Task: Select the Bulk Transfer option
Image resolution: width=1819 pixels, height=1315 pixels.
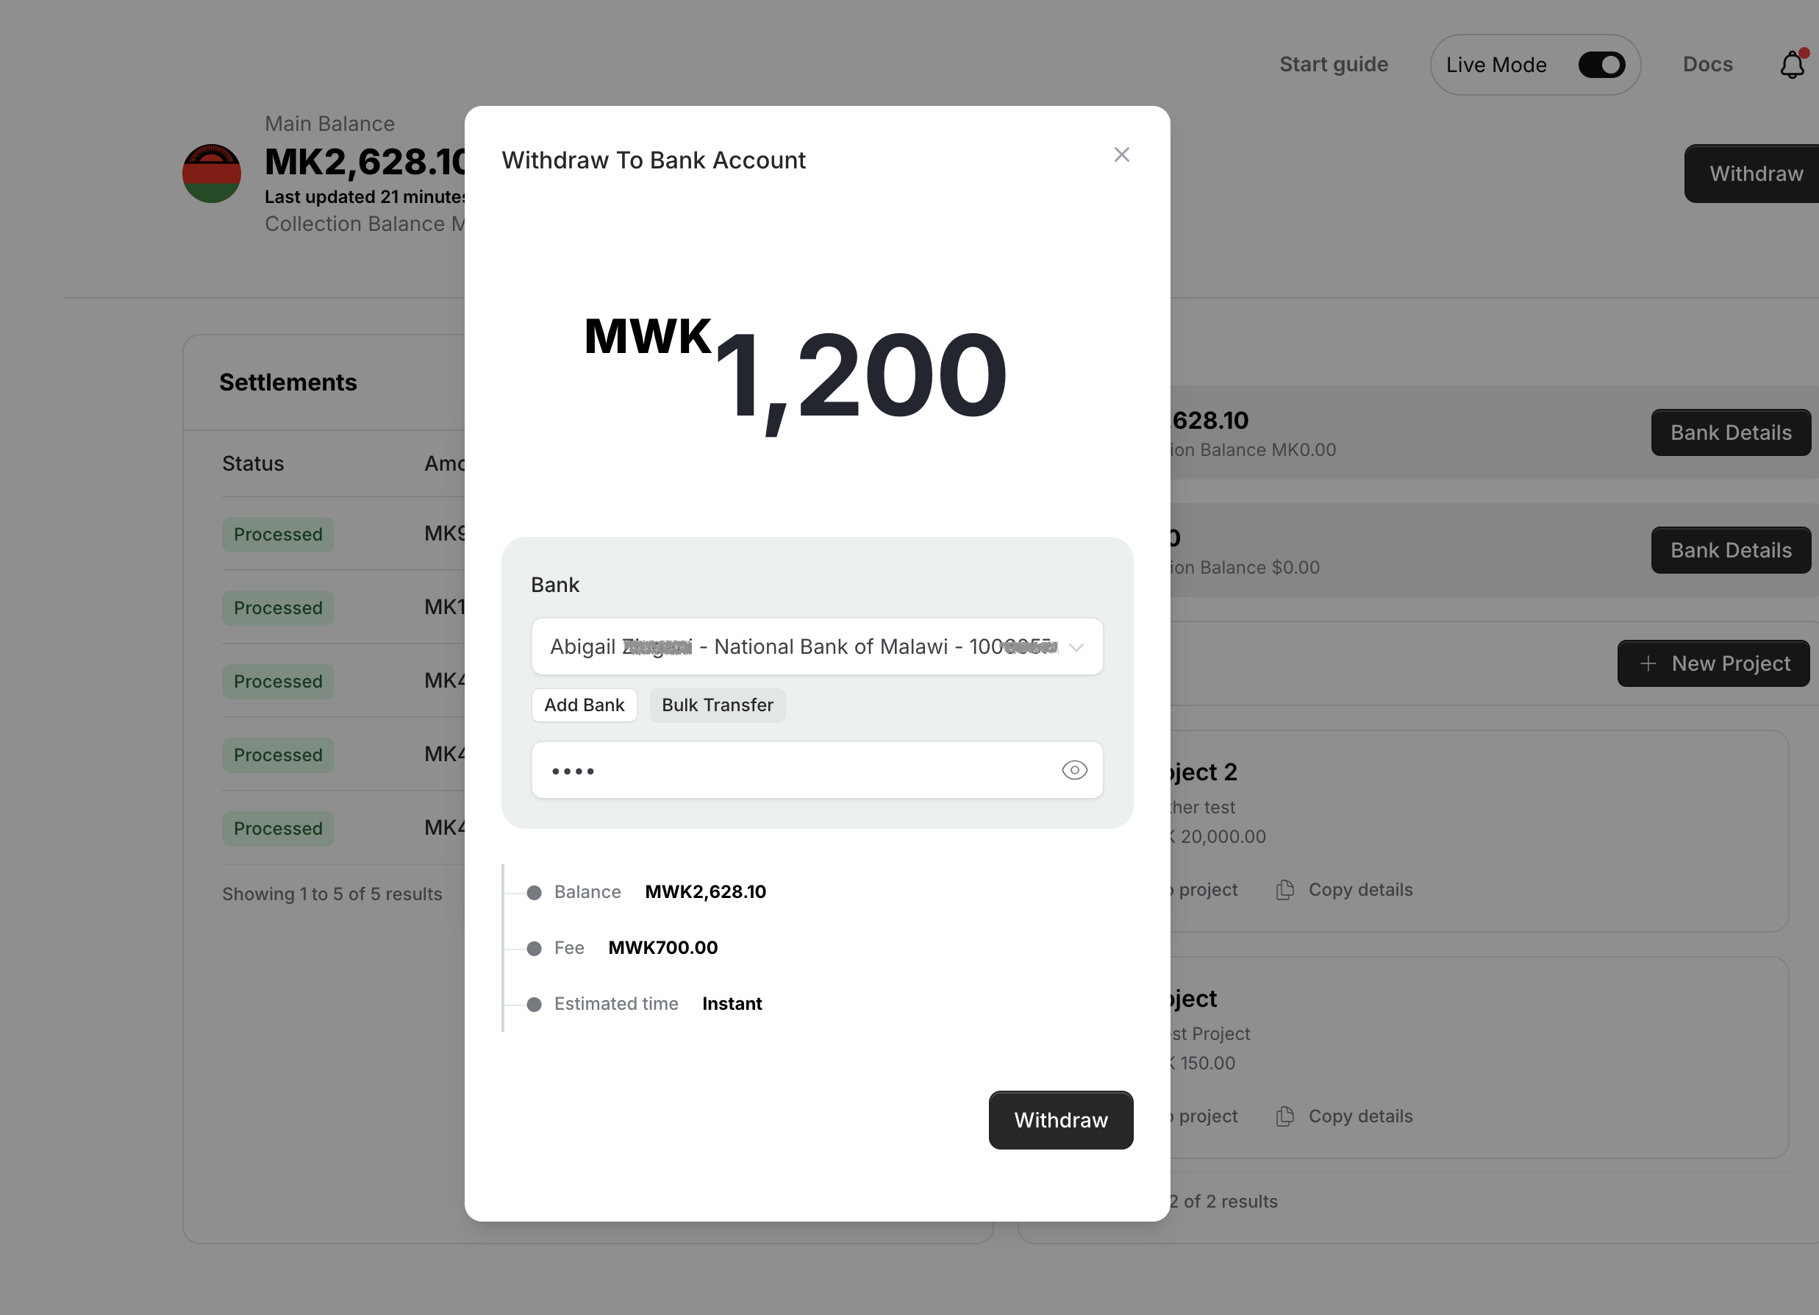Action: pos(717,705)
